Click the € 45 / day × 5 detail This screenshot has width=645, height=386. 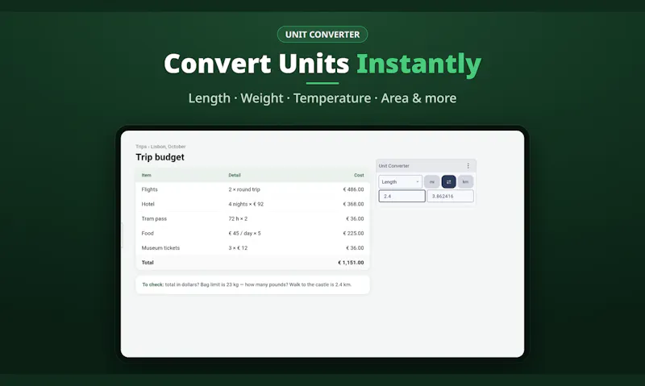tap(245, 233)
